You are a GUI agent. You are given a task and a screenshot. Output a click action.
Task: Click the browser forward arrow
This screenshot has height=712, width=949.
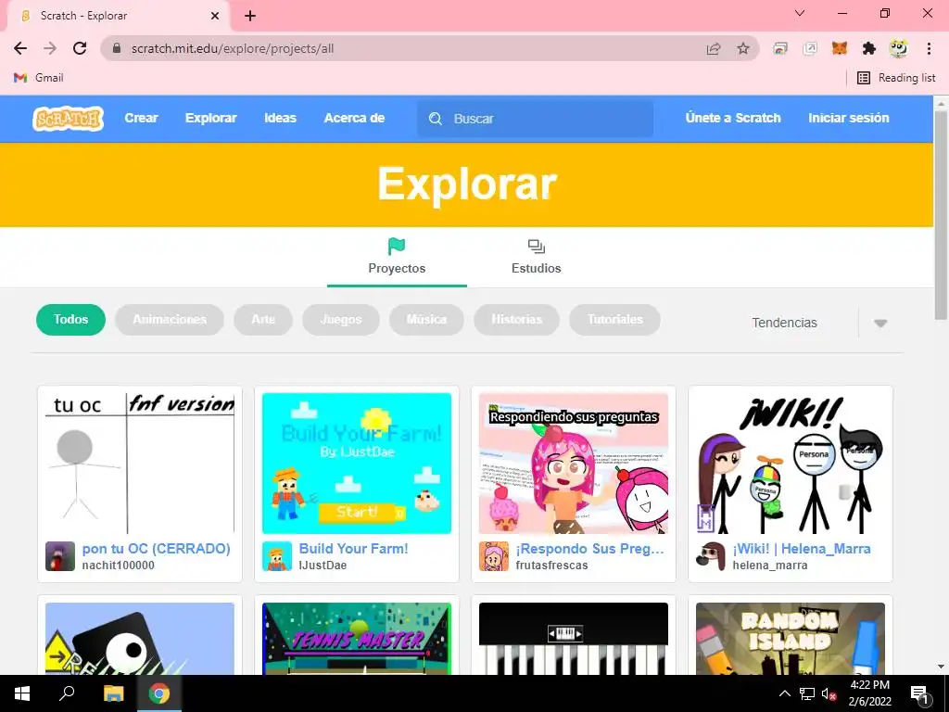click(x=50, y=48)
